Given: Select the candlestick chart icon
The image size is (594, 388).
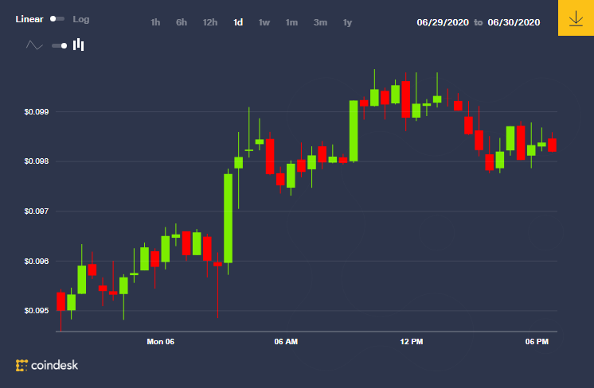Looking at the screenshot, I should pos(78,45).
